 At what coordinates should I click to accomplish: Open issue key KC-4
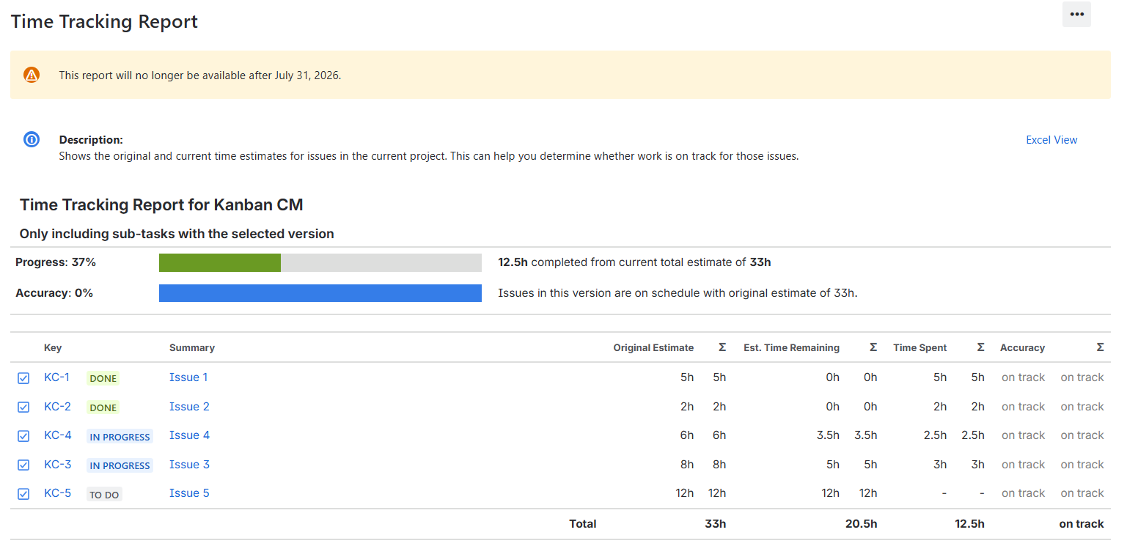click(x=58, y=435)
